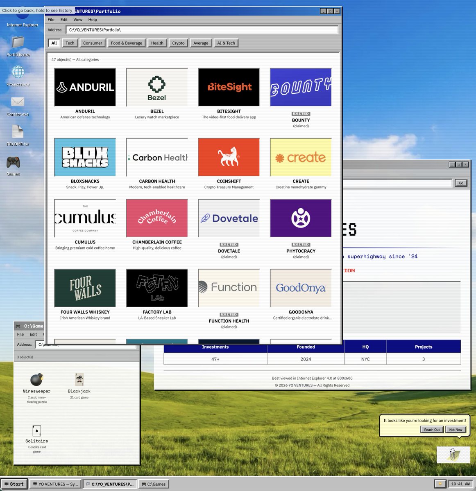Image resolution: width=476 pixels, height=491 pixels.
Task: Click the Founded column header
Action: pos(306,347)
